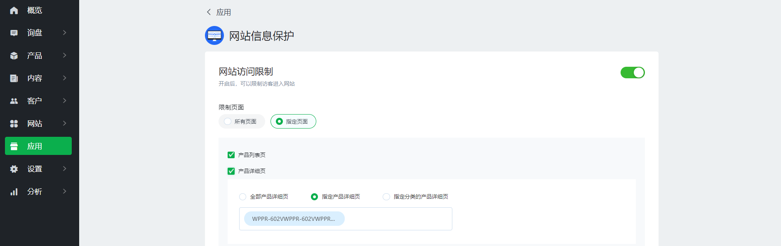Click the product selection input box
Image resolution: width=781 pixels, height=246 pixels.
point(346,219)
